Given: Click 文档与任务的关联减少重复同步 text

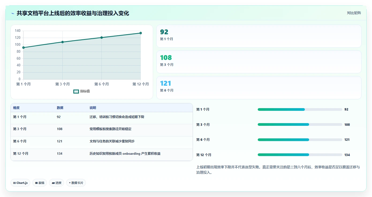Looking at the screenshot, I should 112,141.
